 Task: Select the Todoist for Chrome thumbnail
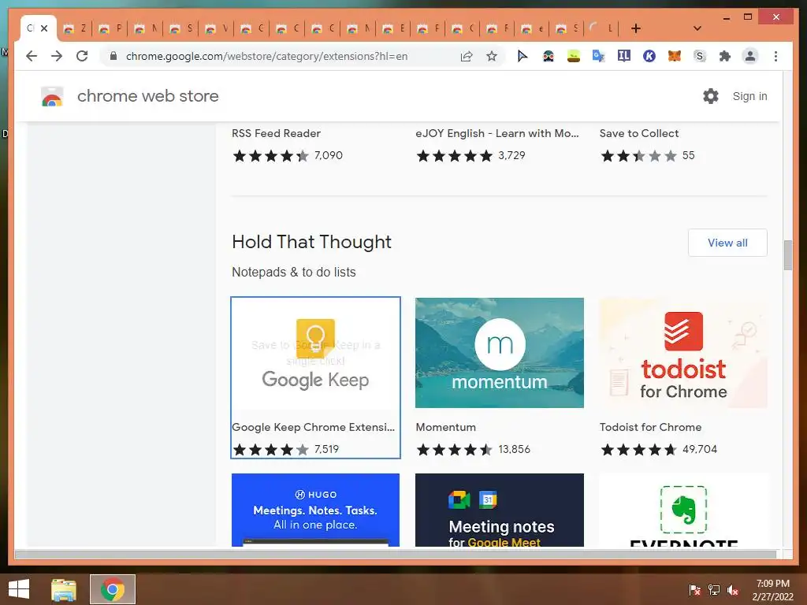click(683, 353)
